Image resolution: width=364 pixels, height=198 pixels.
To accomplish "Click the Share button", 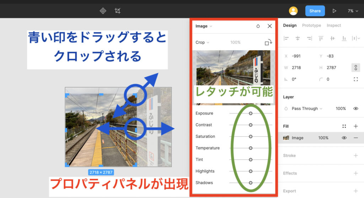I will pyautogui.click(x=315, y=11).
